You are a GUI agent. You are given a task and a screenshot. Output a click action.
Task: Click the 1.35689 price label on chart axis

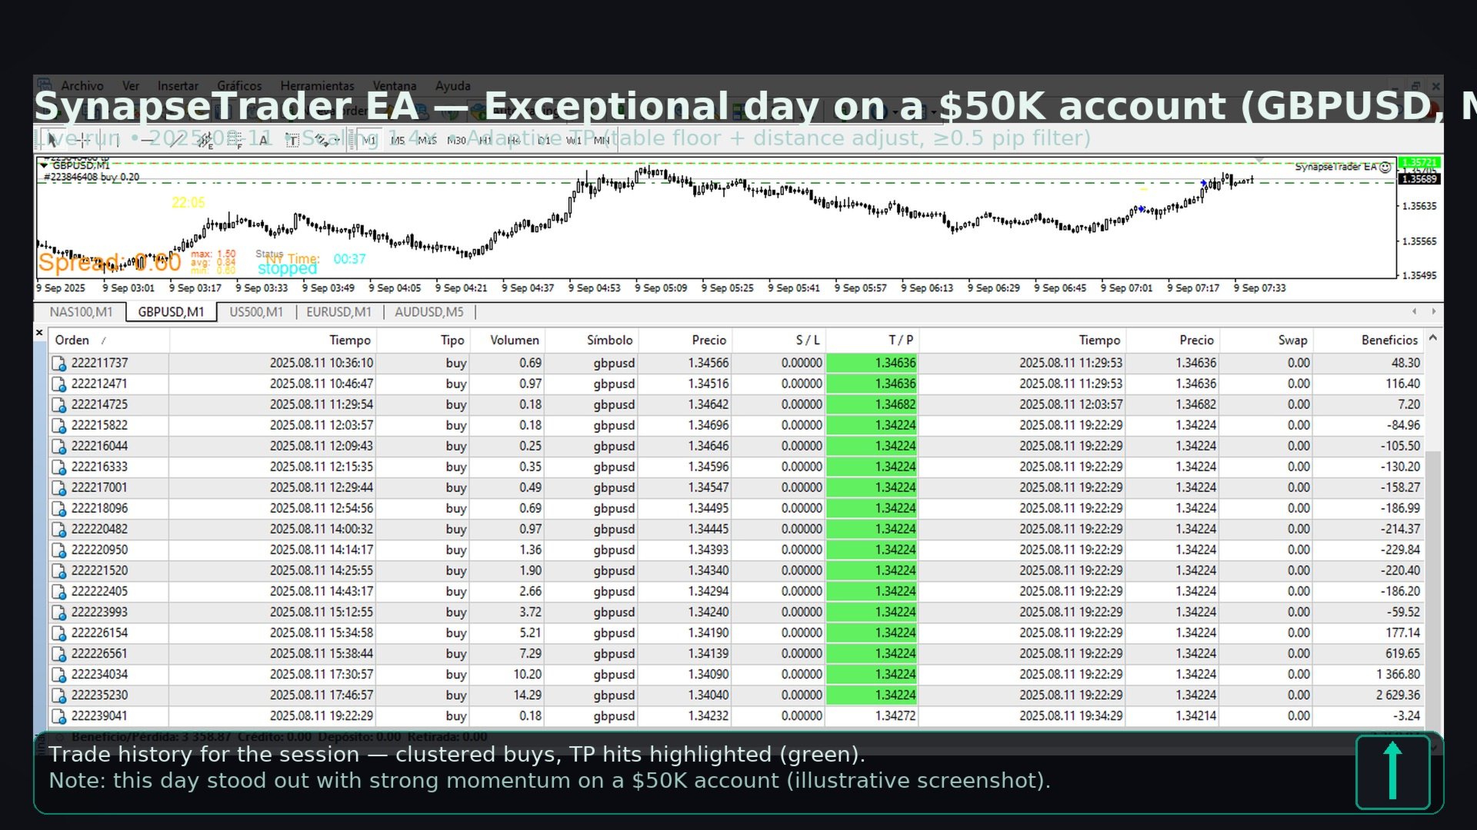[x=1419, y=179]
